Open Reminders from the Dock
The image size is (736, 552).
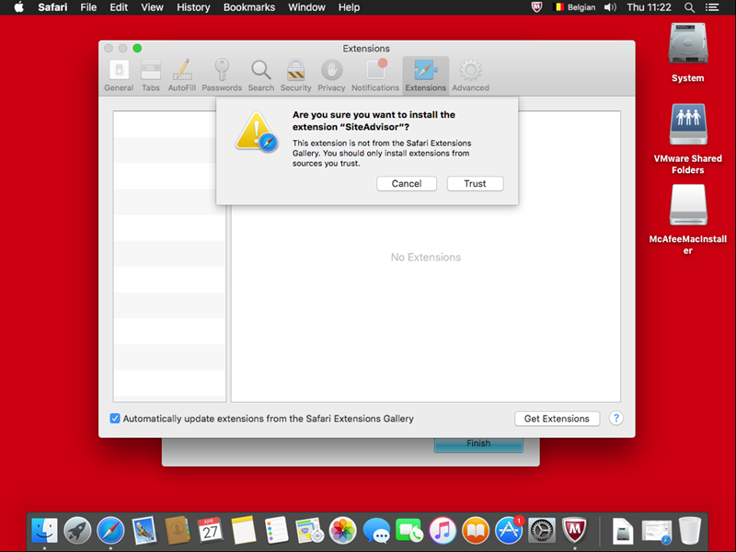click(x=277, y=531)
